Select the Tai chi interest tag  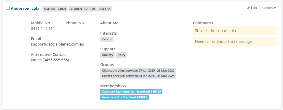point(107,39)
